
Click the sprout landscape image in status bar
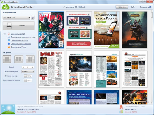point(8,109)
